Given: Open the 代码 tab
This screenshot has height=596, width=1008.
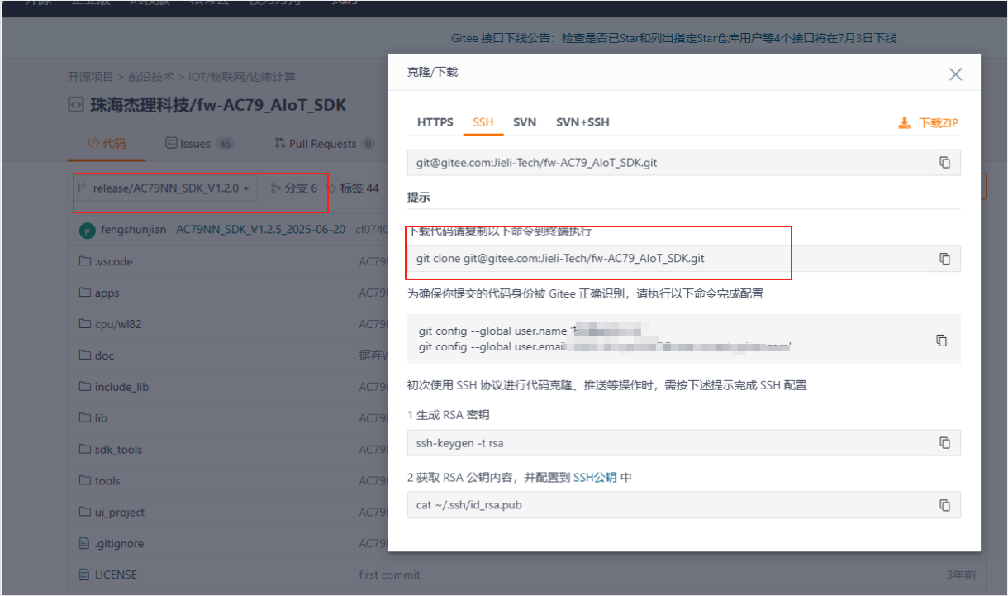Looking at the screenshot, I should coord(107,144).
